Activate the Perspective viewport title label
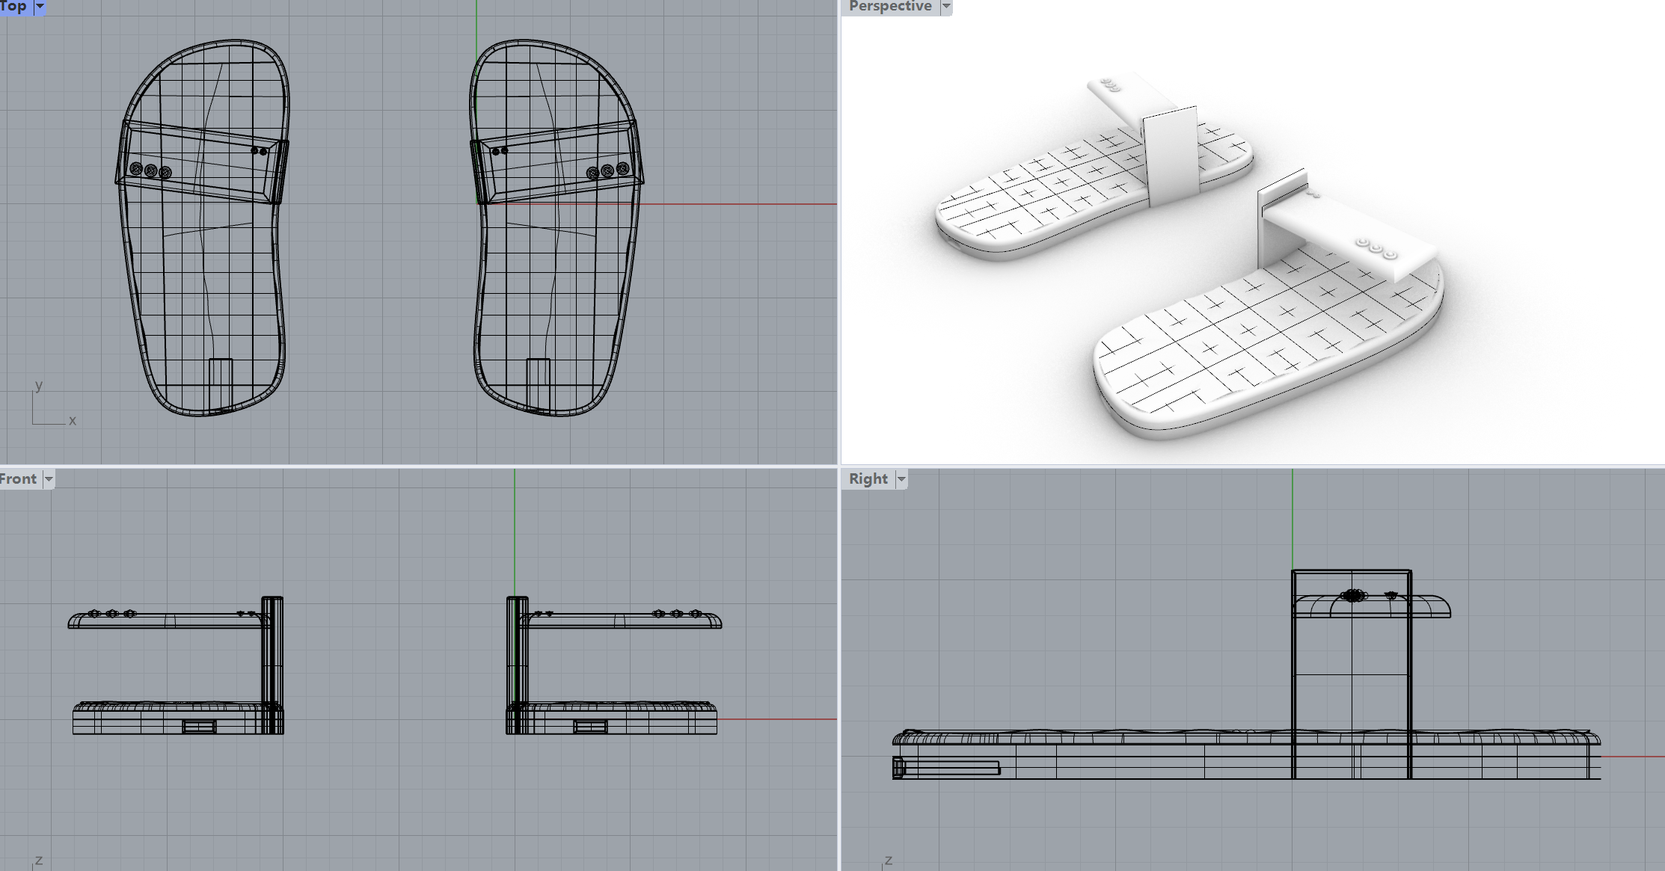 890,7
